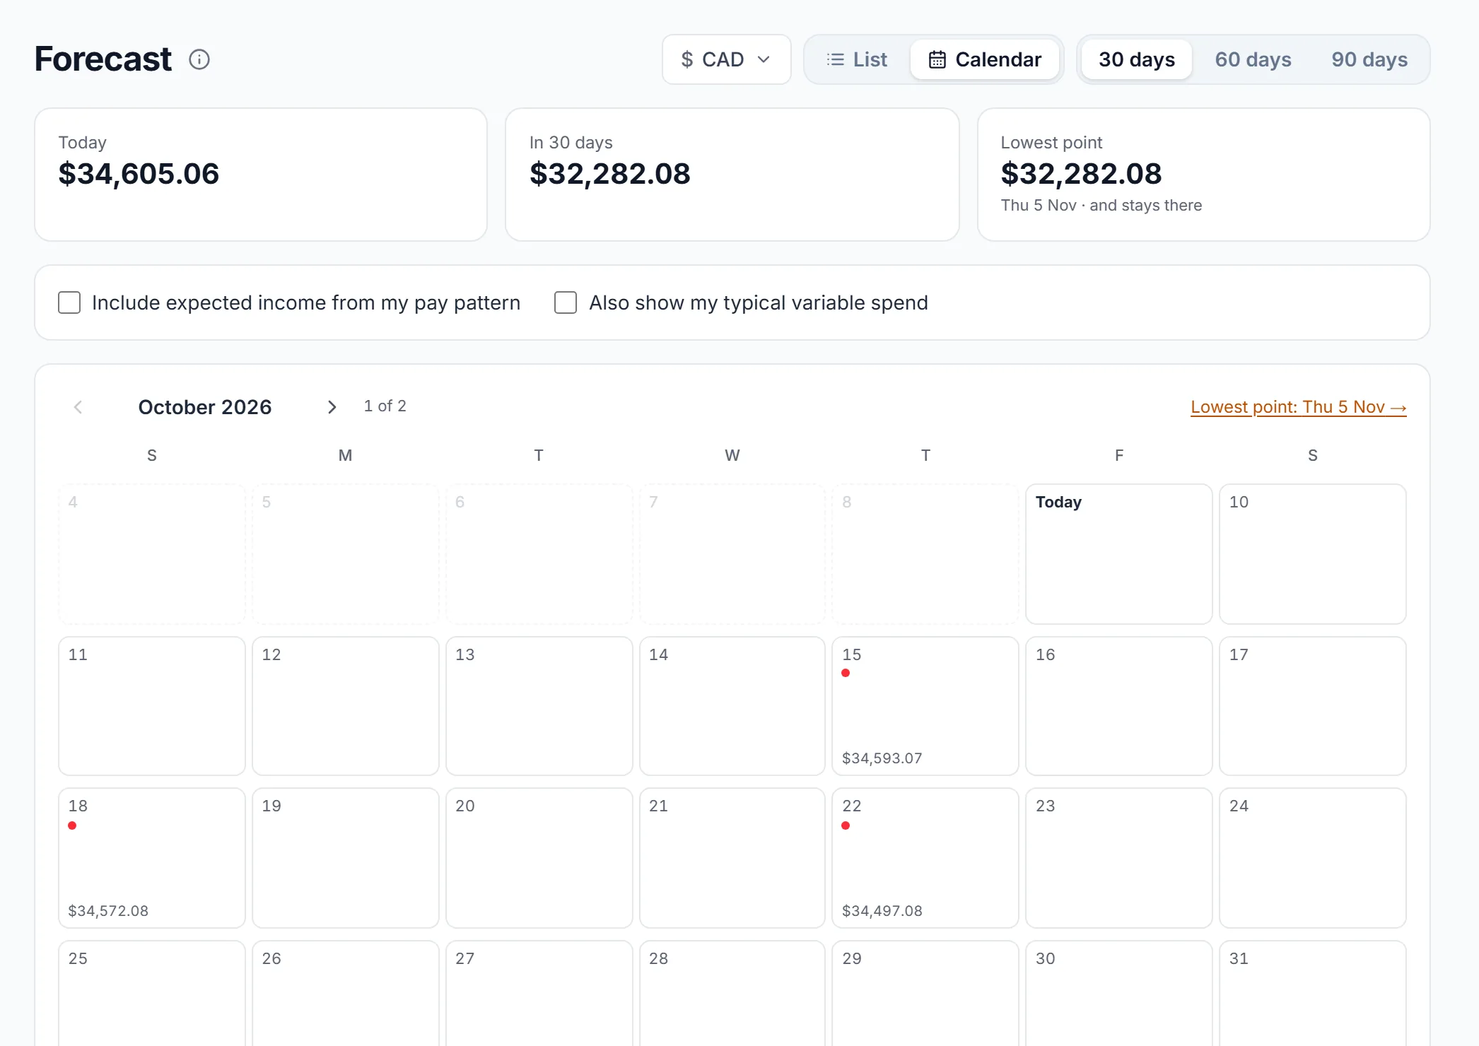
Task: Click the red dot on October 18
Action: (72, 825)
